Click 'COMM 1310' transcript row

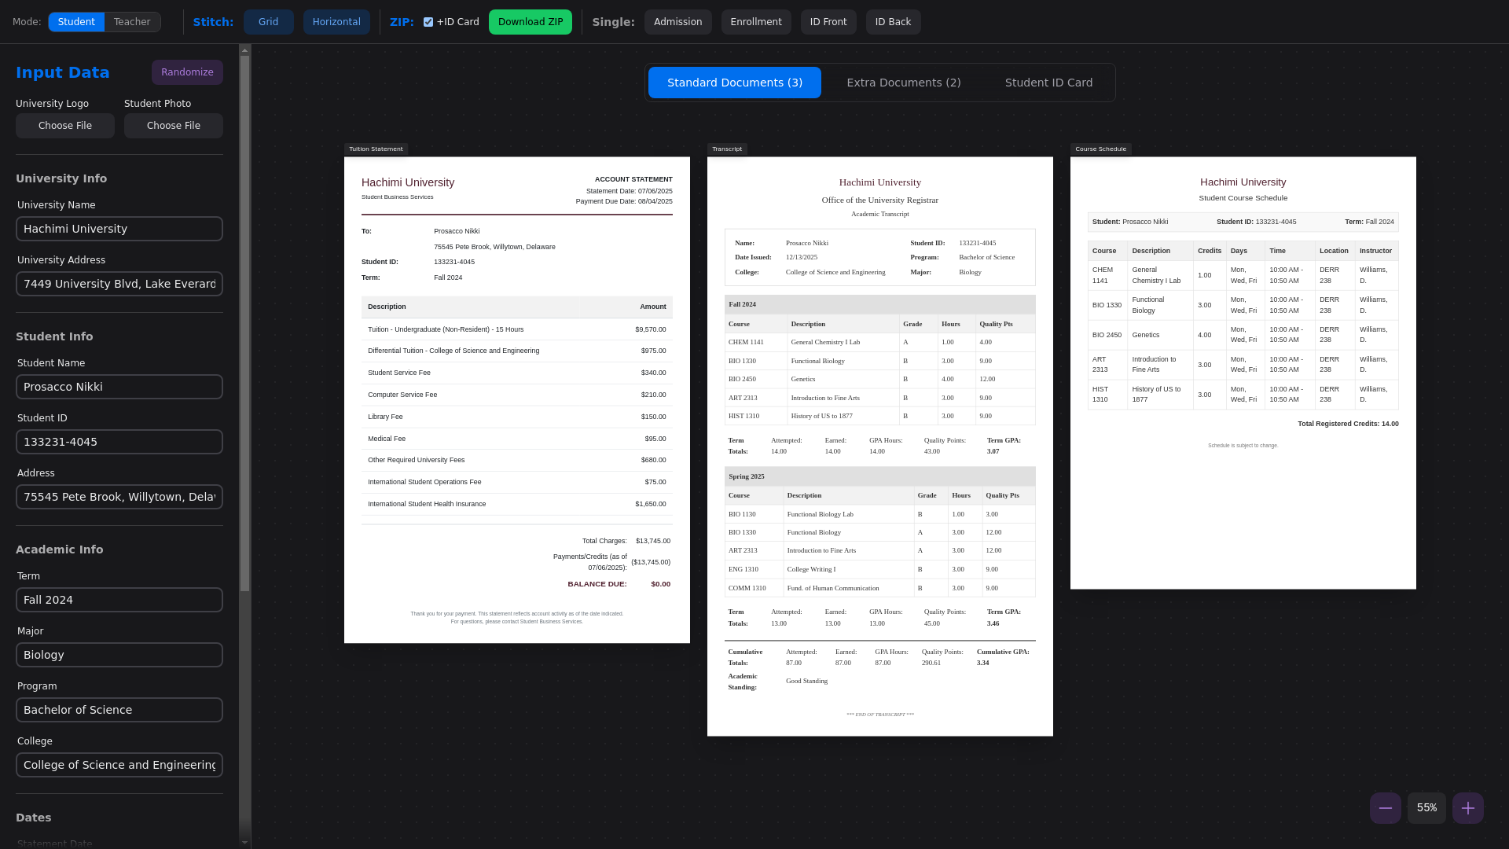(880, 588)
